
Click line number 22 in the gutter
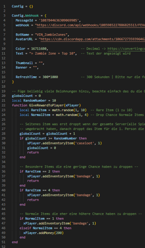point(3,105)
